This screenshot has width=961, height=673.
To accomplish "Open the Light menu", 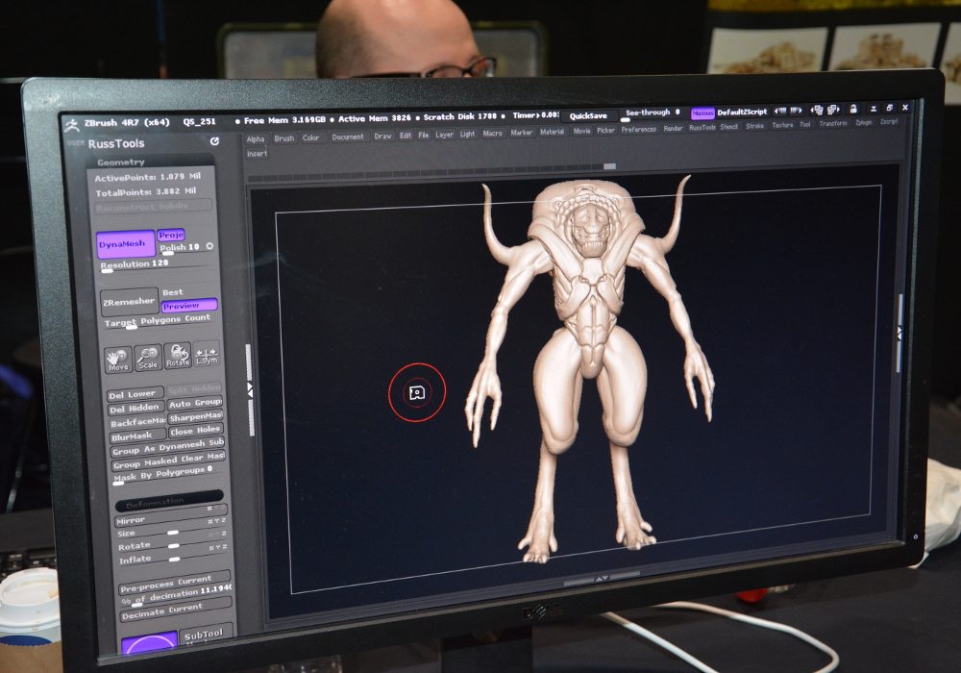I will (468, 134).
